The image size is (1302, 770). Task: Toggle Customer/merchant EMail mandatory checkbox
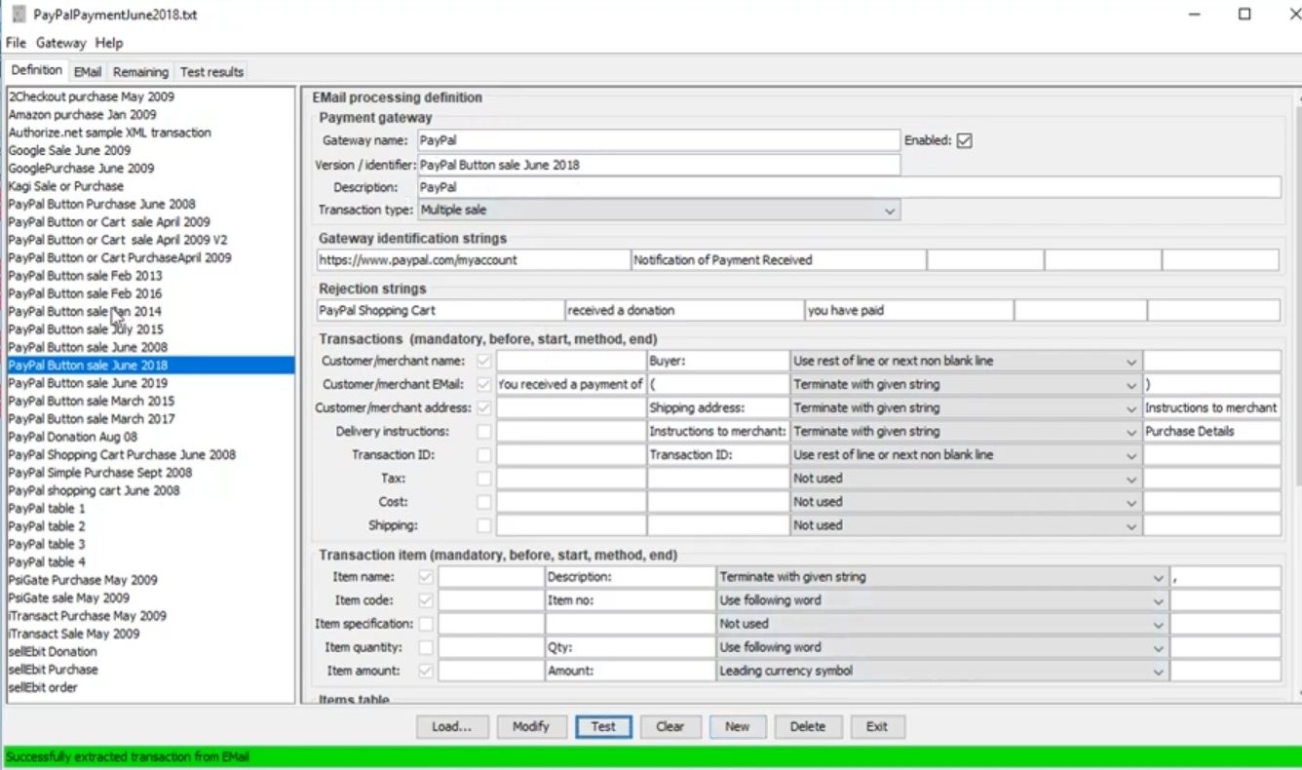(x=484, y=384)
